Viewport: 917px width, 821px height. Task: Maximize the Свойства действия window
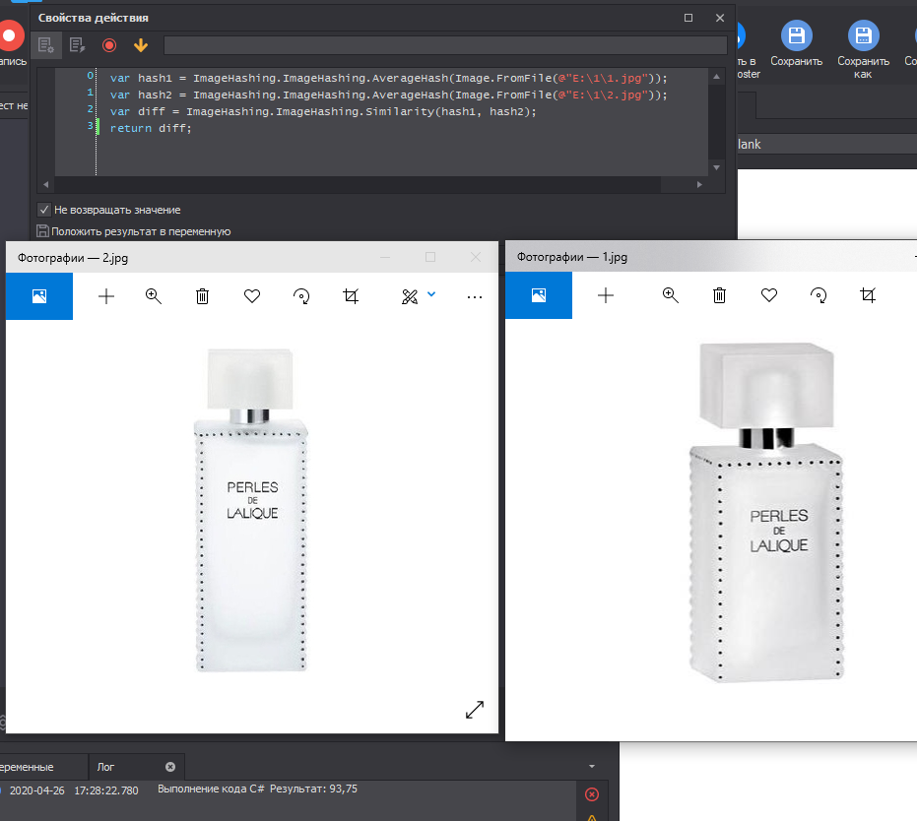(688, 18)
